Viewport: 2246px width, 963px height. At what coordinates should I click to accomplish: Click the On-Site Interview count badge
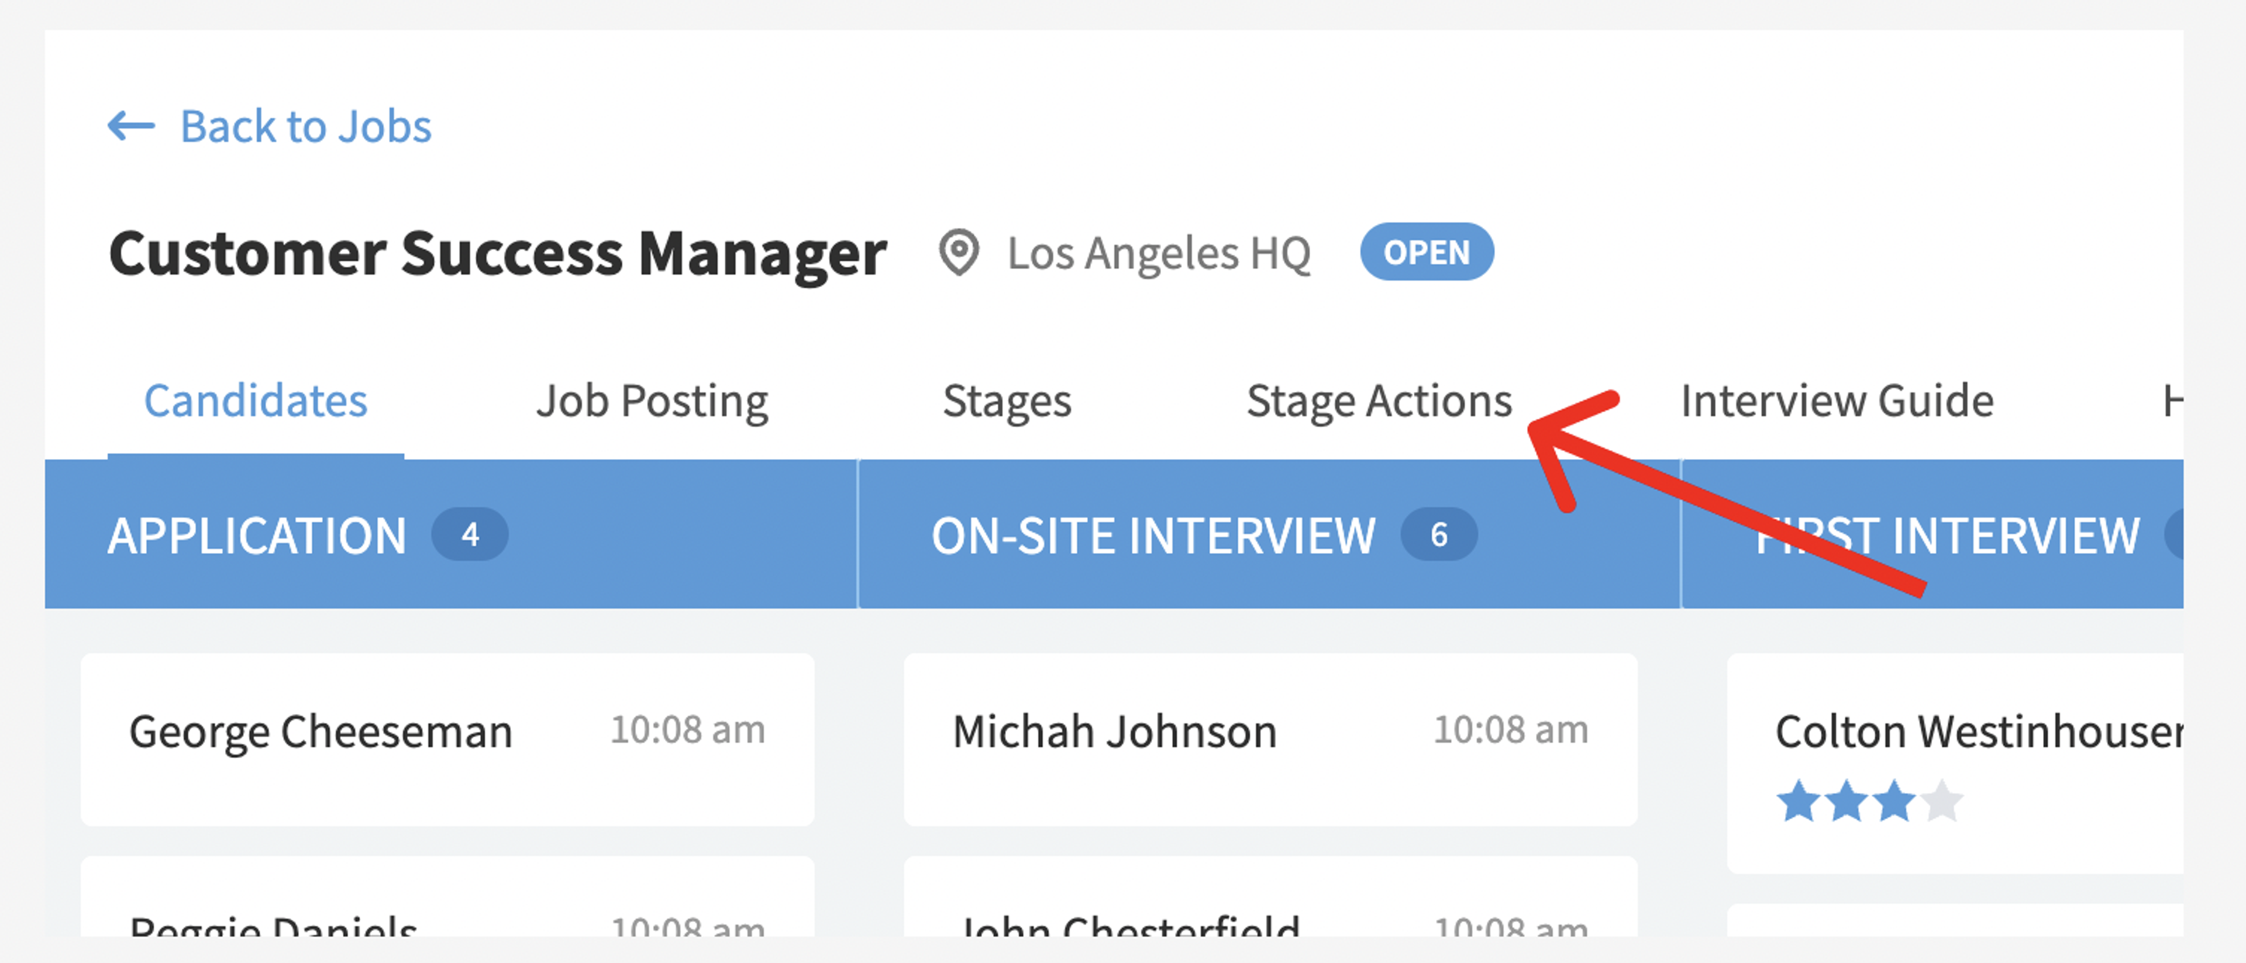click(1439, 534)
